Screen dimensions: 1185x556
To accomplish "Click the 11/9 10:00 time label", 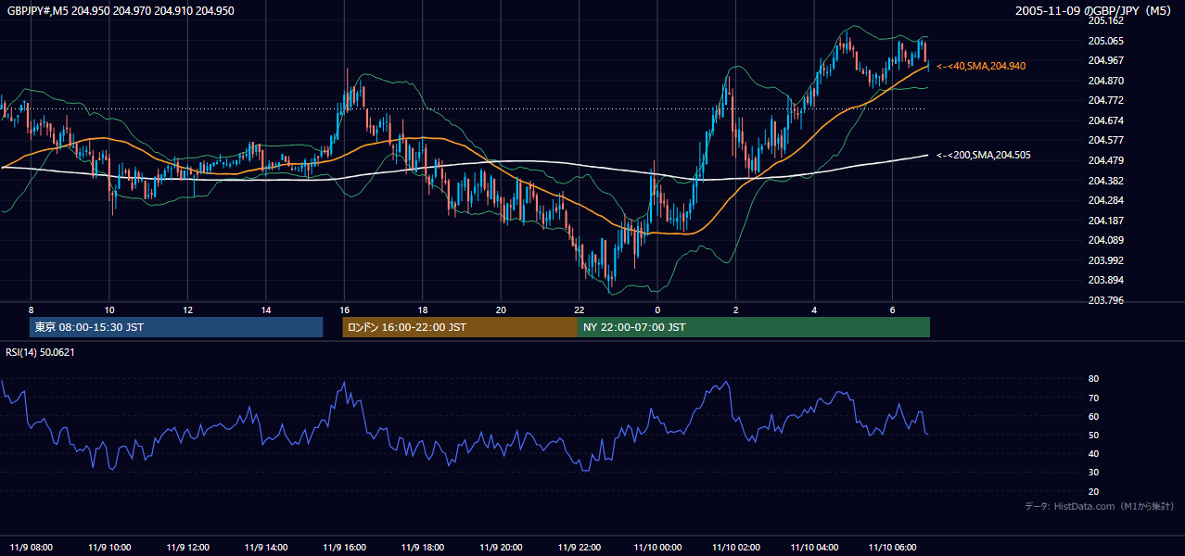I will point(109,548).
